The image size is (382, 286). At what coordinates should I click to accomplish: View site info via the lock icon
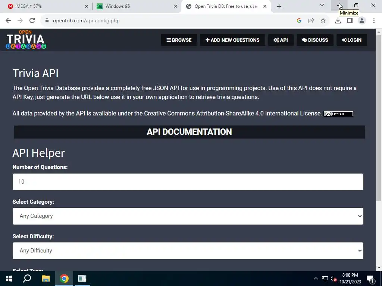(47, 21)
